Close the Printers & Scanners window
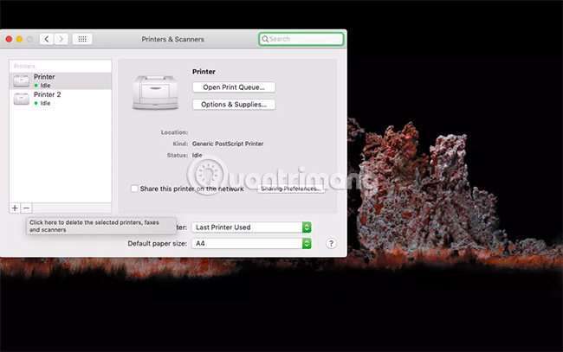 coord(9,39)
